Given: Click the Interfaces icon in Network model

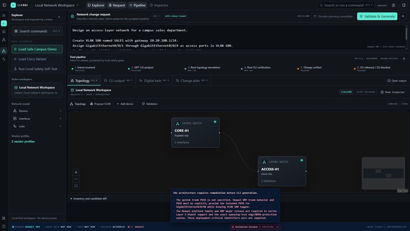Looking at the screenshot, I should (15, 119).
